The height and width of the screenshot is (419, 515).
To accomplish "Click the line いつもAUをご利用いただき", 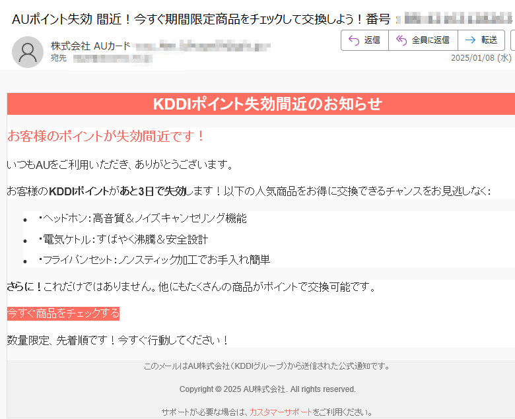I will pyautogui.click(x=120, y=164).
